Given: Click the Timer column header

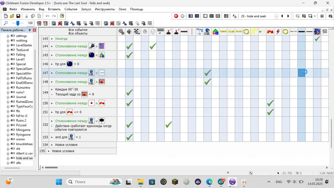Looking at the screenshot, I should point(145,32).
